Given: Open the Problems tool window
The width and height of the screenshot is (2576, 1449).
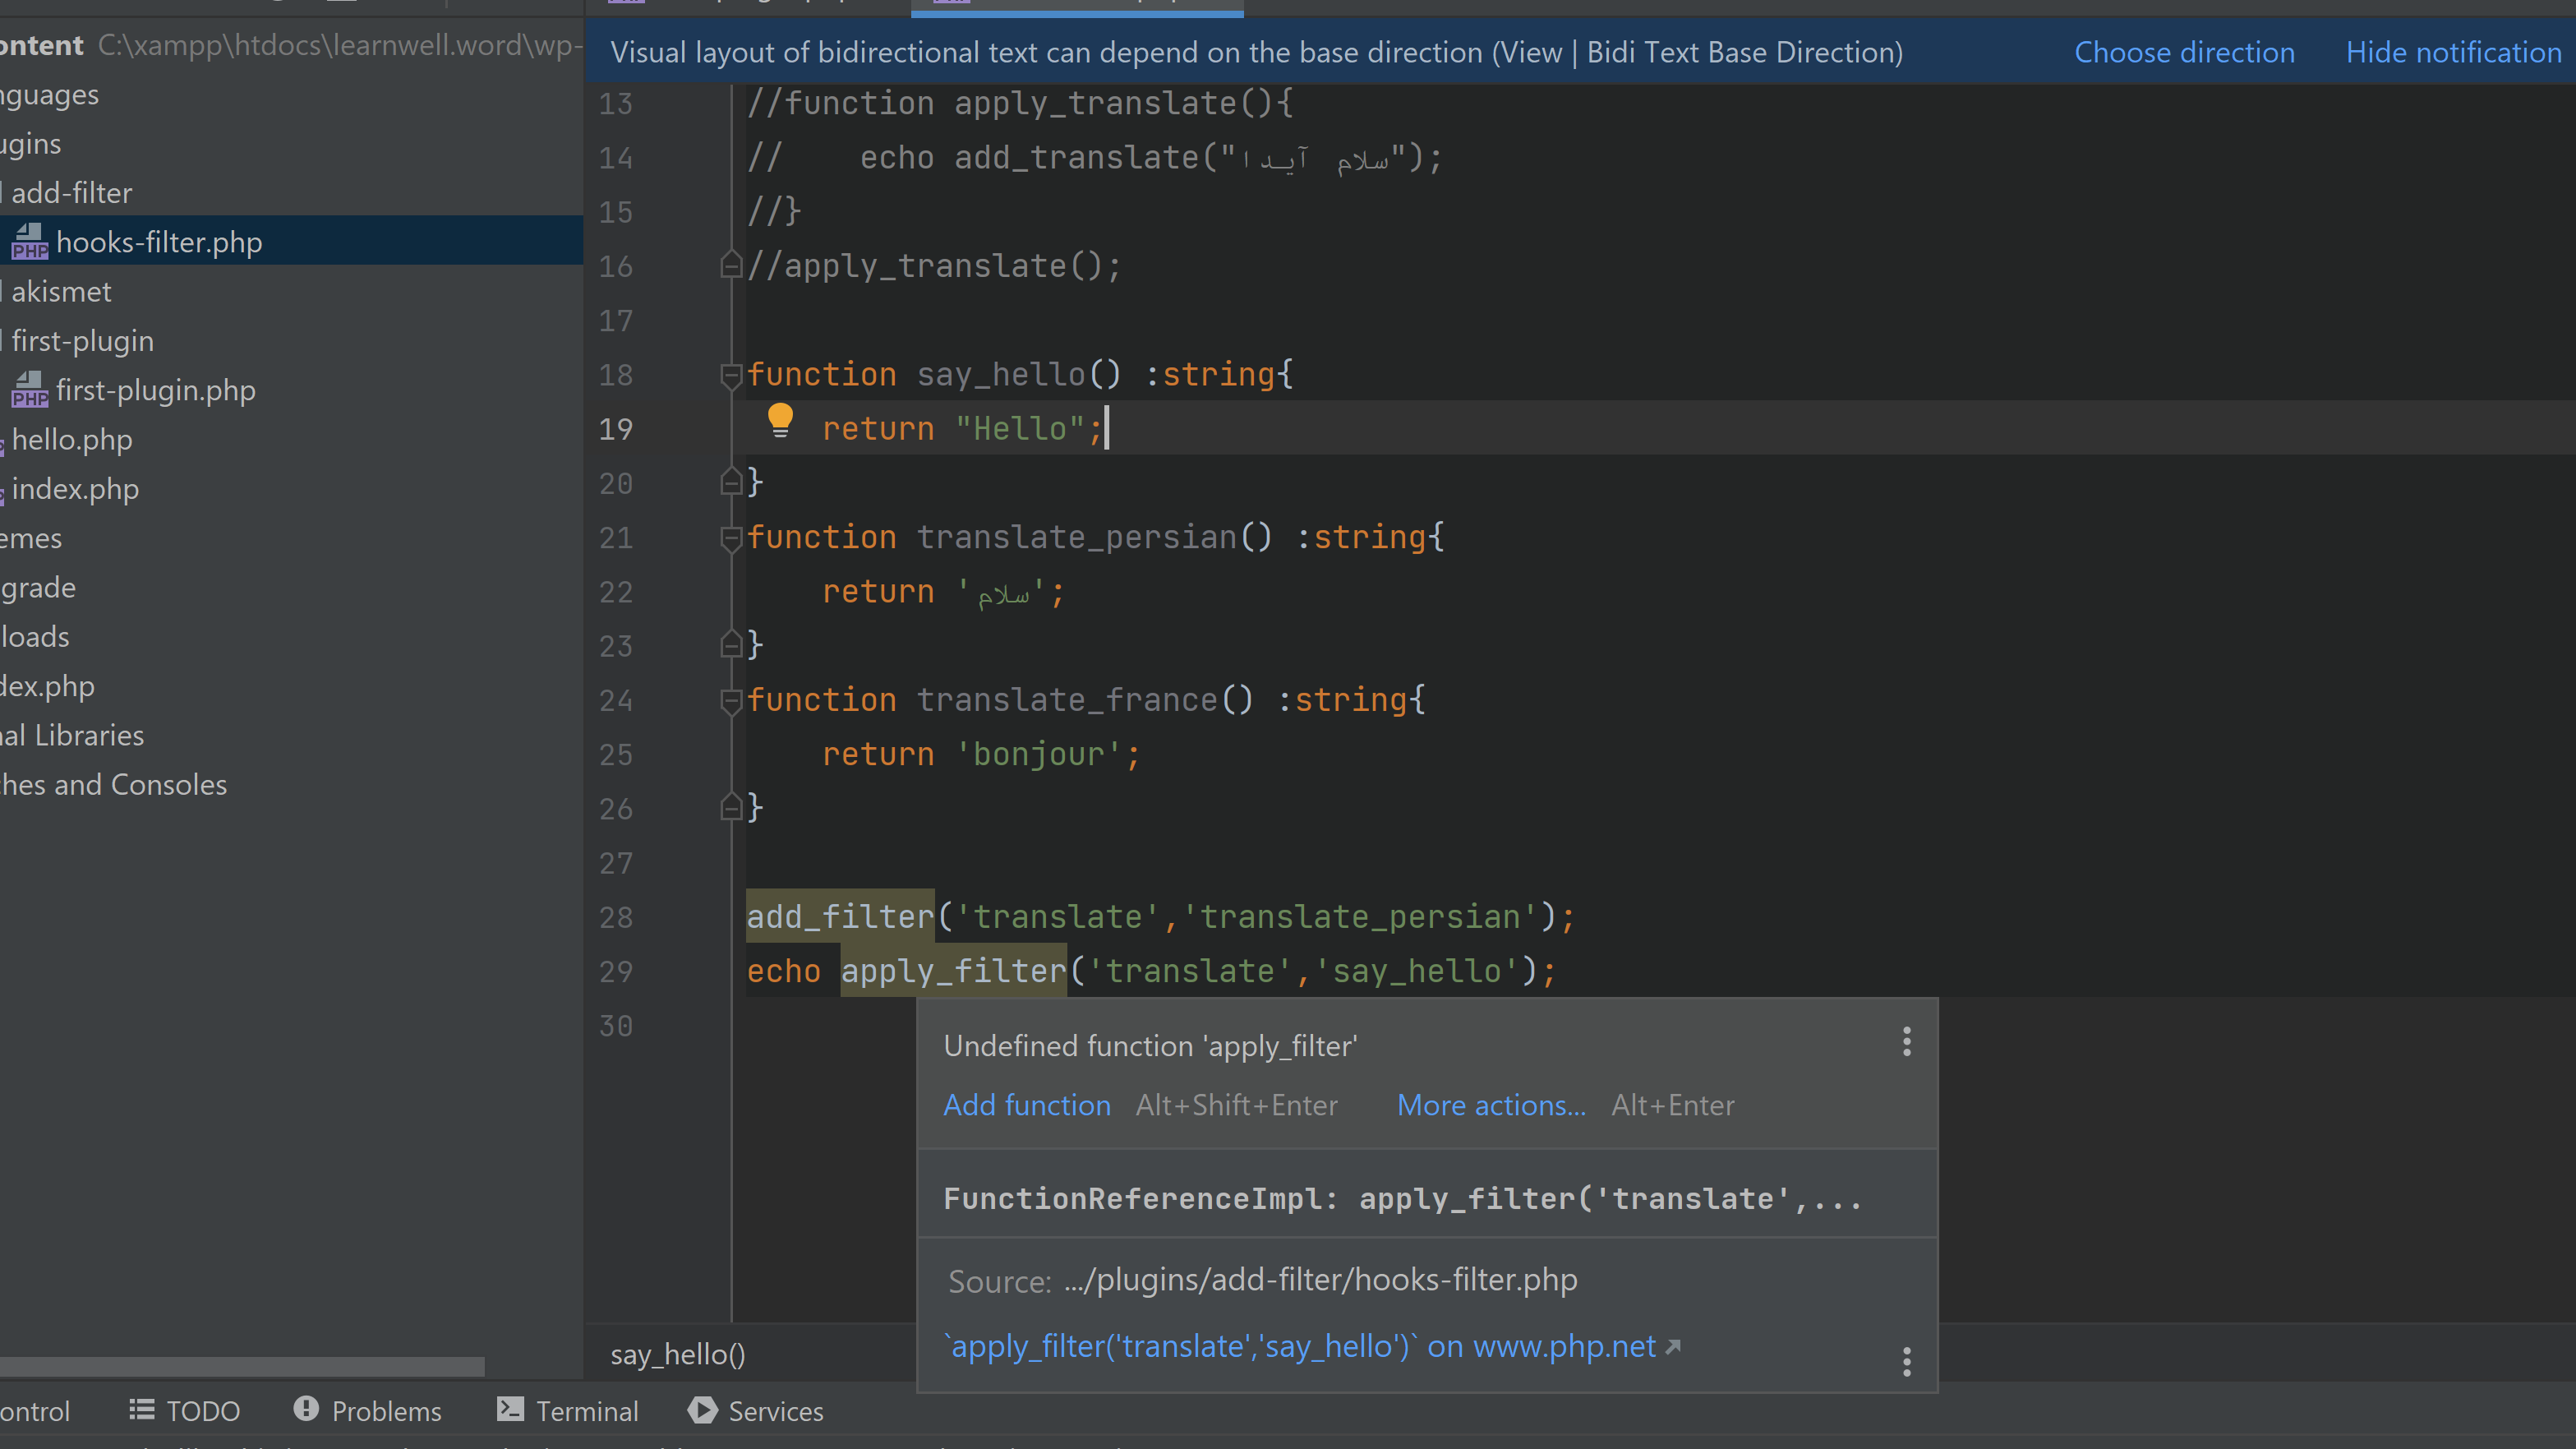Looking at the screenshot, I should (367, 1411).
